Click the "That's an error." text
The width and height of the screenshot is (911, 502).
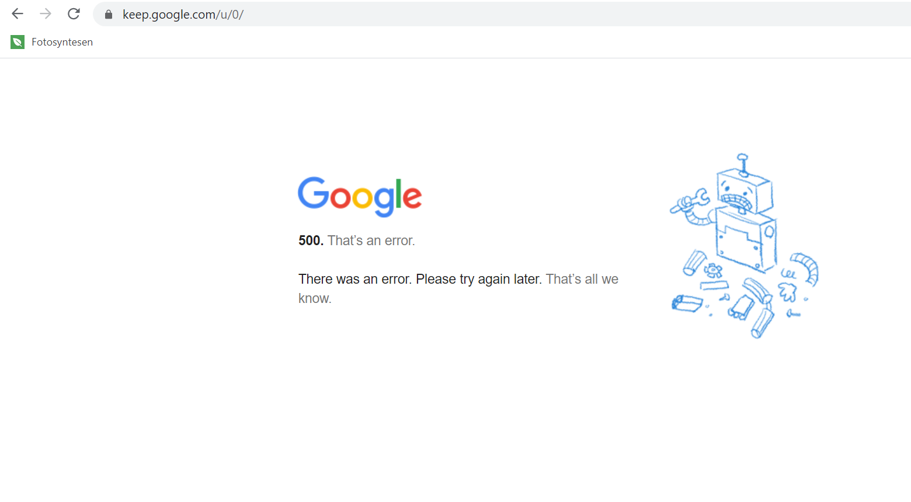pos(371,240)
